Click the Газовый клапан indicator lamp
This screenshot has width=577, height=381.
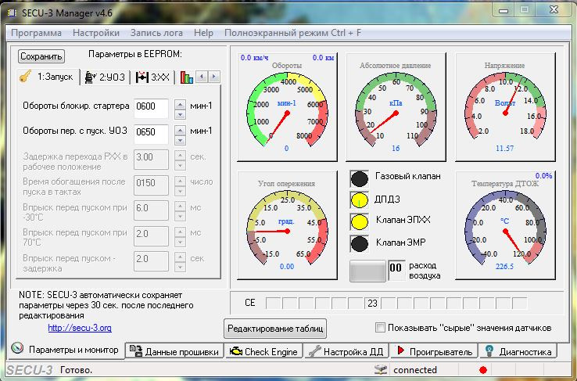[x=359, y=179]
